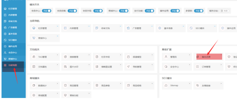Switch off the 插件应用 module toggle
The height and width of the screenshot is (102, 237).
coord(175,11)
